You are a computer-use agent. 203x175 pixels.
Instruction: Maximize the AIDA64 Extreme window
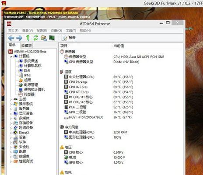pyautogui.click(x=168, y=23)
